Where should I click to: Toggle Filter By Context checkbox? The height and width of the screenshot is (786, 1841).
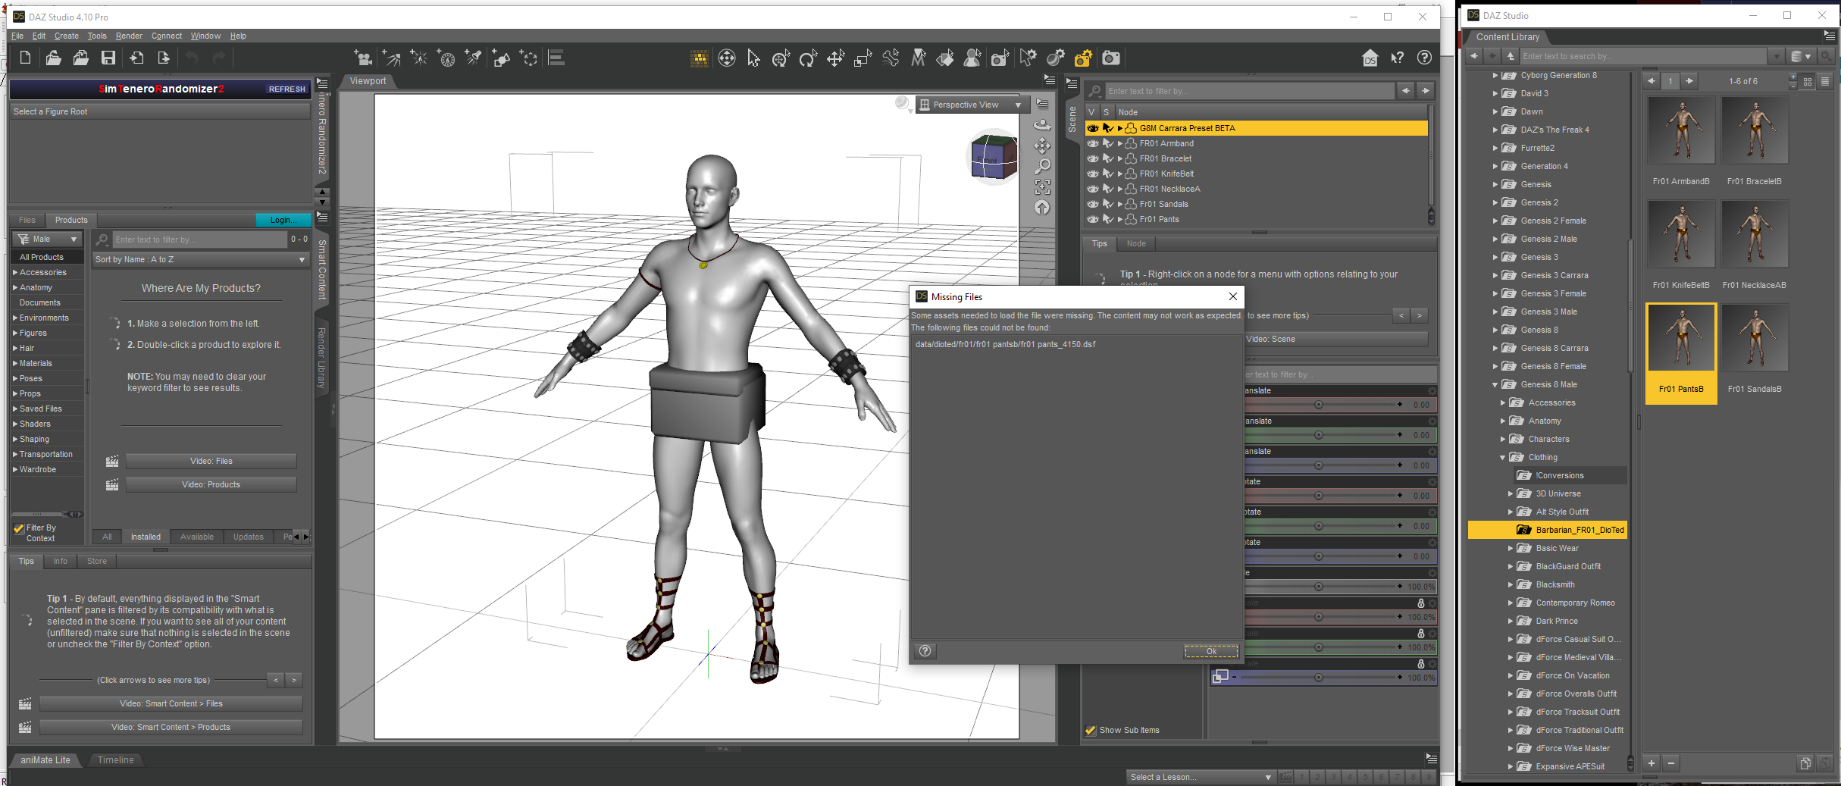point(19,528)
